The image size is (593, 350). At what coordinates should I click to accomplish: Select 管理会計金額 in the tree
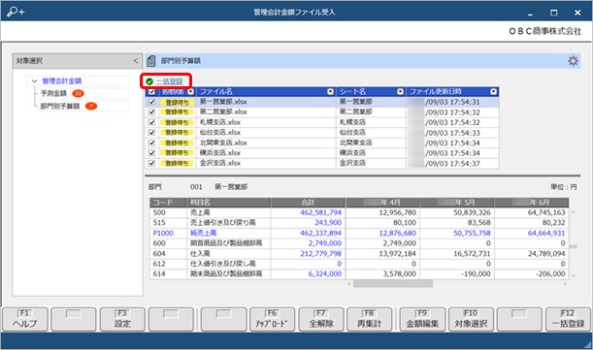coord(62,80)
